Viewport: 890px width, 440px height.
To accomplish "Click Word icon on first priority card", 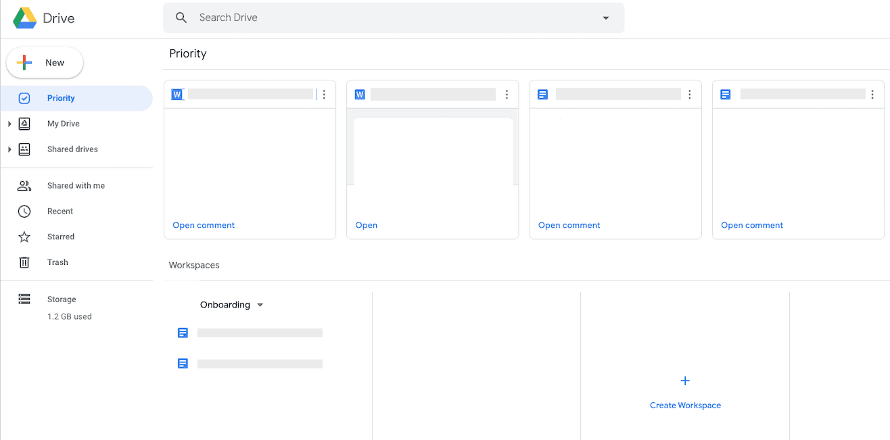I will [x=177, y=95].
